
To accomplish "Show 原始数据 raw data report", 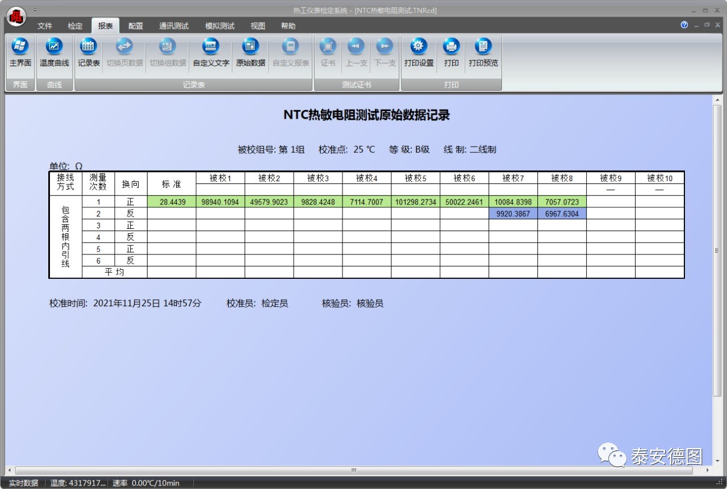I will pos(250,53).
